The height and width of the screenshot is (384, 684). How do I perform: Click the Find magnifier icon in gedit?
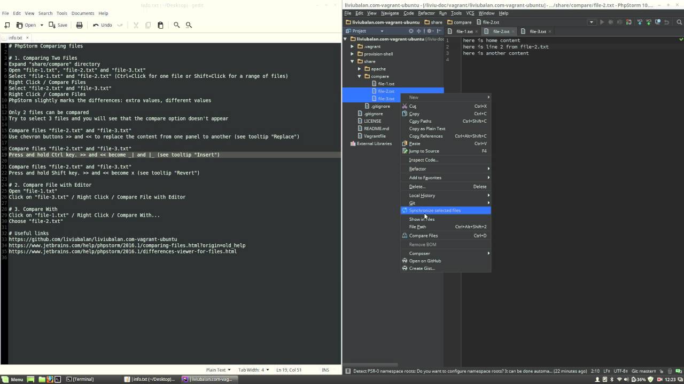coord(176,25)
